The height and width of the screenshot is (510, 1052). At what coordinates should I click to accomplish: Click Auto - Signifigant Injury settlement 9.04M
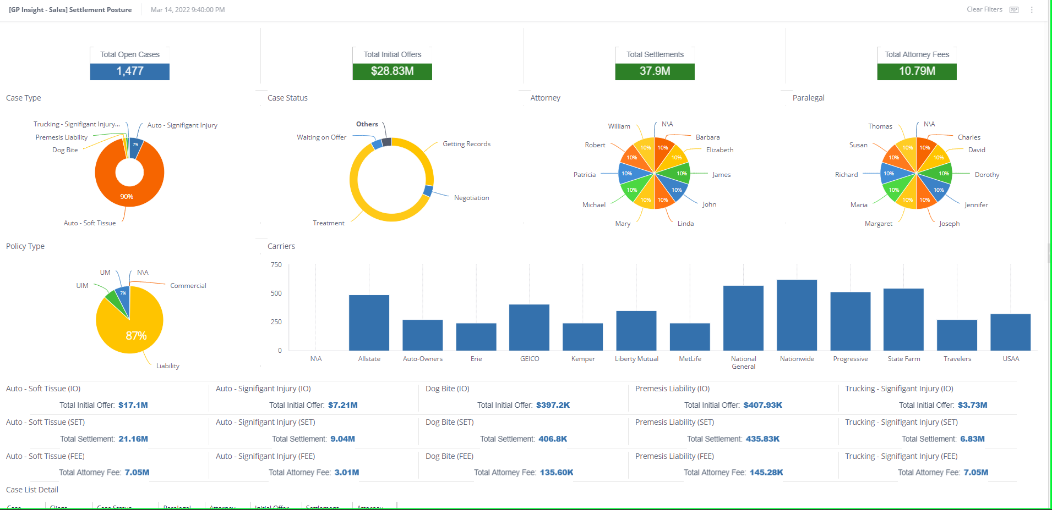pyautogui.click(x=342, y=439)
